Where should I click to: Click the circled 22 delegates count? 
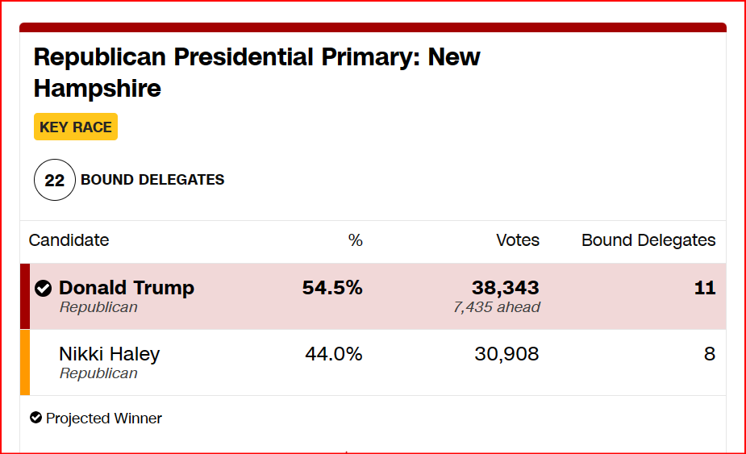pyautogui.click(x=54, y=180)
